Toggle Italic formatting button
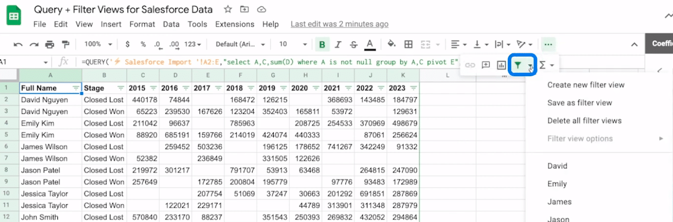This screenshot has height=222, width=673. point(338,44)
